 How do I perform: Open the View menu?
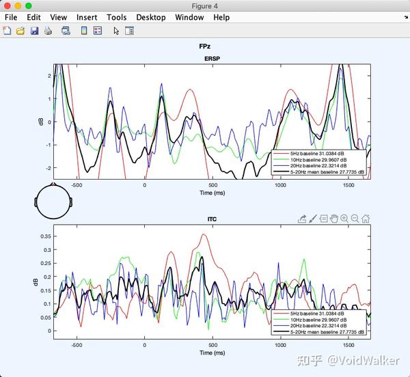(x=59, y=17)
